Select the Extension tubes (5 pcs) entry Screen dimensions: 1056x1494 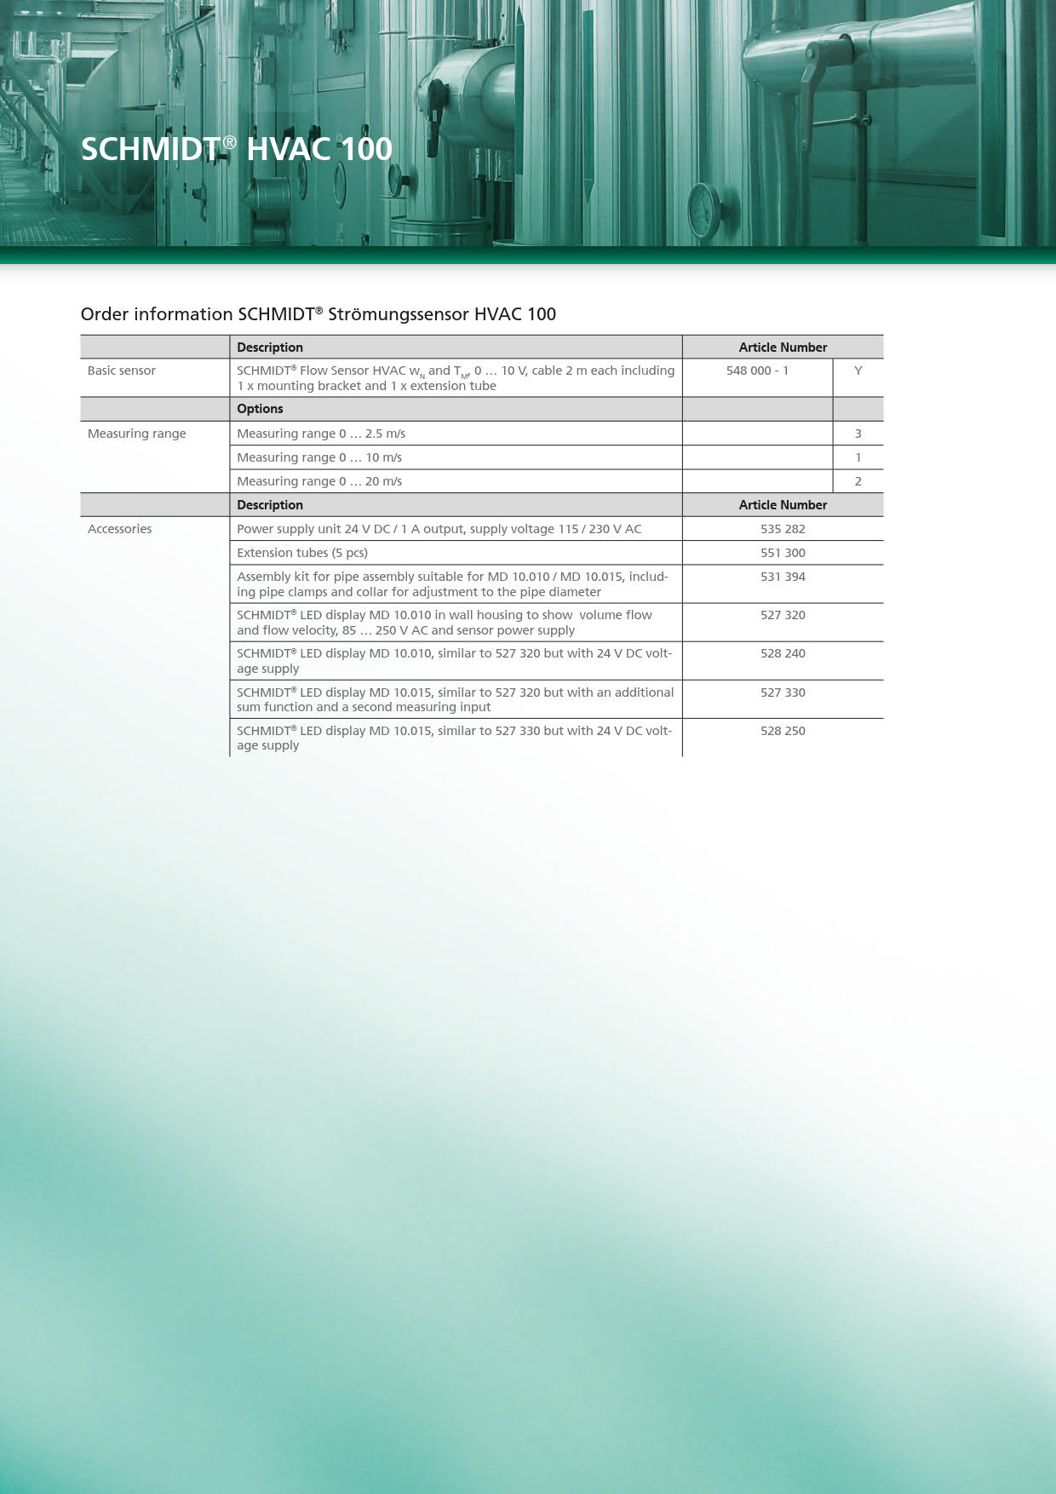coord(302,553)
